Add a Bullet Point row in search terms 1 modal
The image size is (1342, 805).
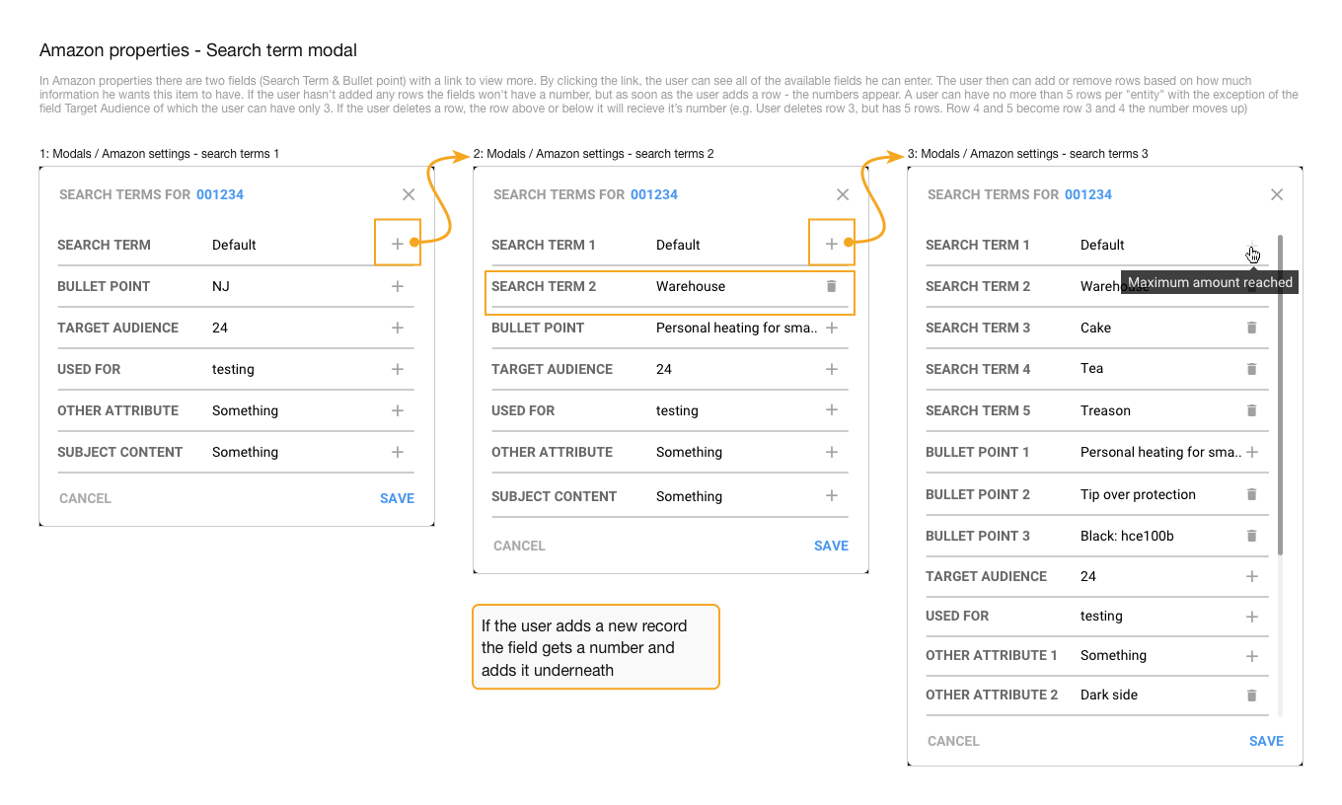point(398,286)
